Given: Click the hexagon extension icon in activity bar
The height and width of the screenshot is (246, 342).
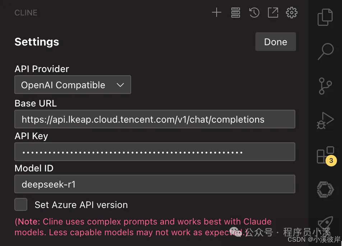Looking at the screenshot, I should [325, 189].
